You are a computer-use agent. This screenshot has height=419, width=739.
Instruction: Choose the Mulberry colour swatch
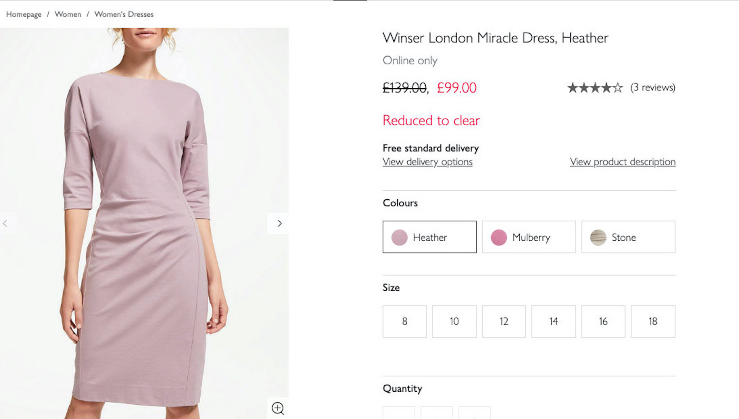click(529, 237)
